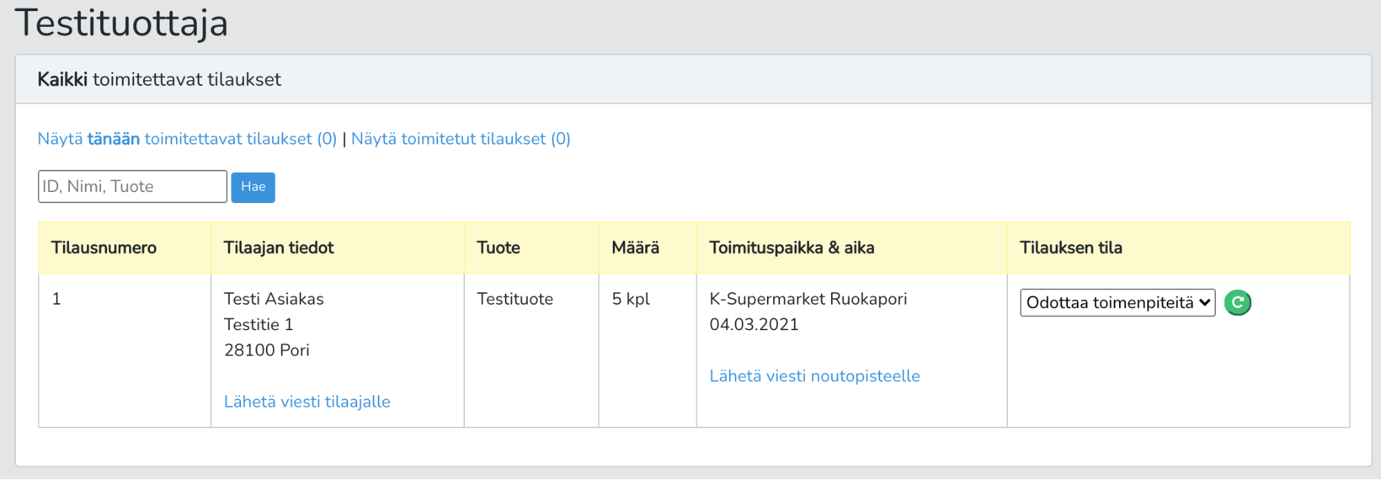Click the Tilauksen tila column header
The height and width of the screenshot is (480, 1381).
1070,247
